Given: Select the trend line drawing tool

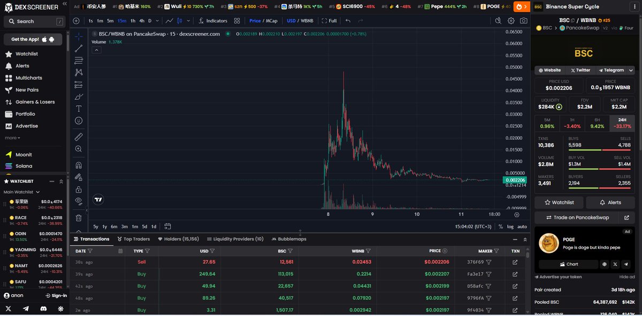Looking at the screenshot, I should pos(79,48).
